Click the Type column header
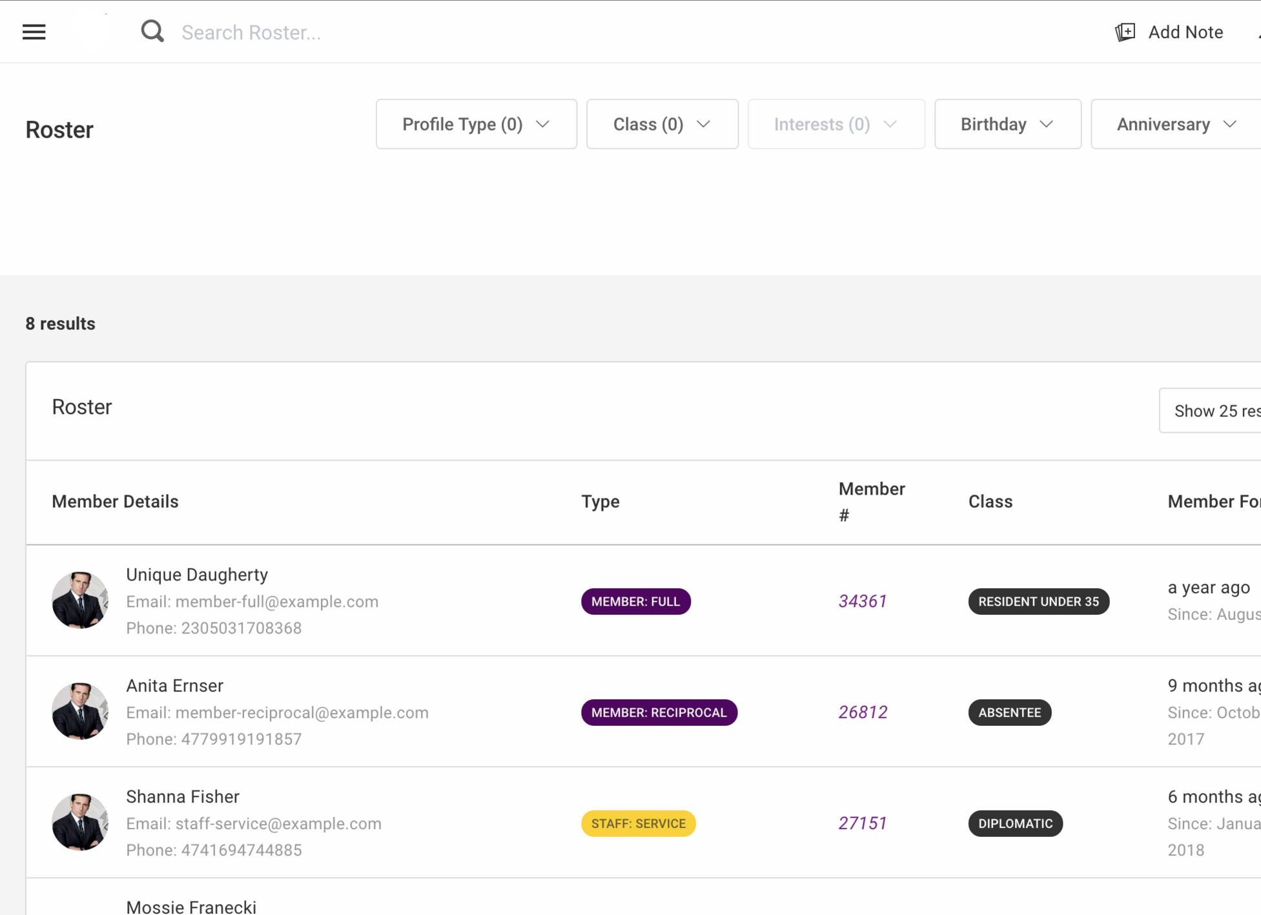Image resolution: width=1261 pixels, height=915 pixels. (x=600, y=501)
